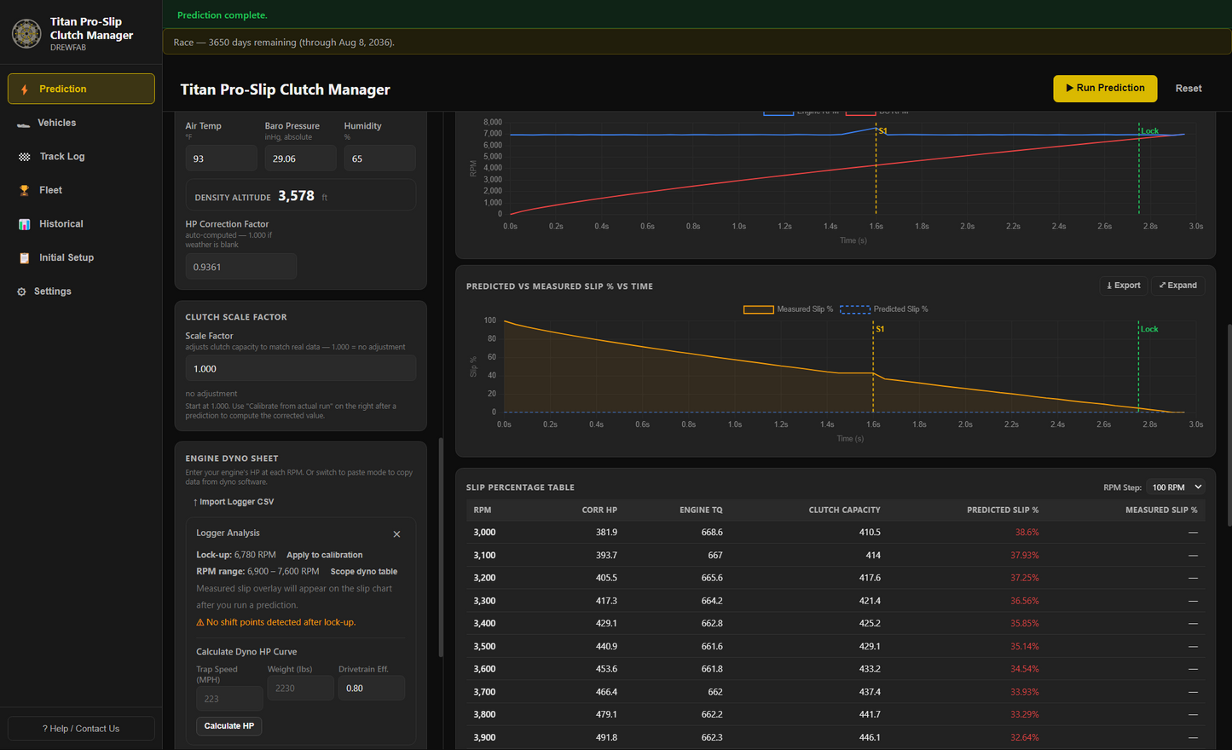Close the Logger Analysis panel
The width and height of the screenshot is (1232, 750).
click(396, 534)
